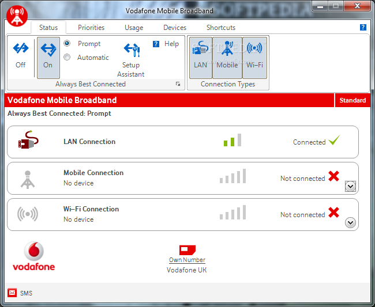Screen dimensions: 375x307
Task: Turn Always Best Connected On
Action: [48, 58]
